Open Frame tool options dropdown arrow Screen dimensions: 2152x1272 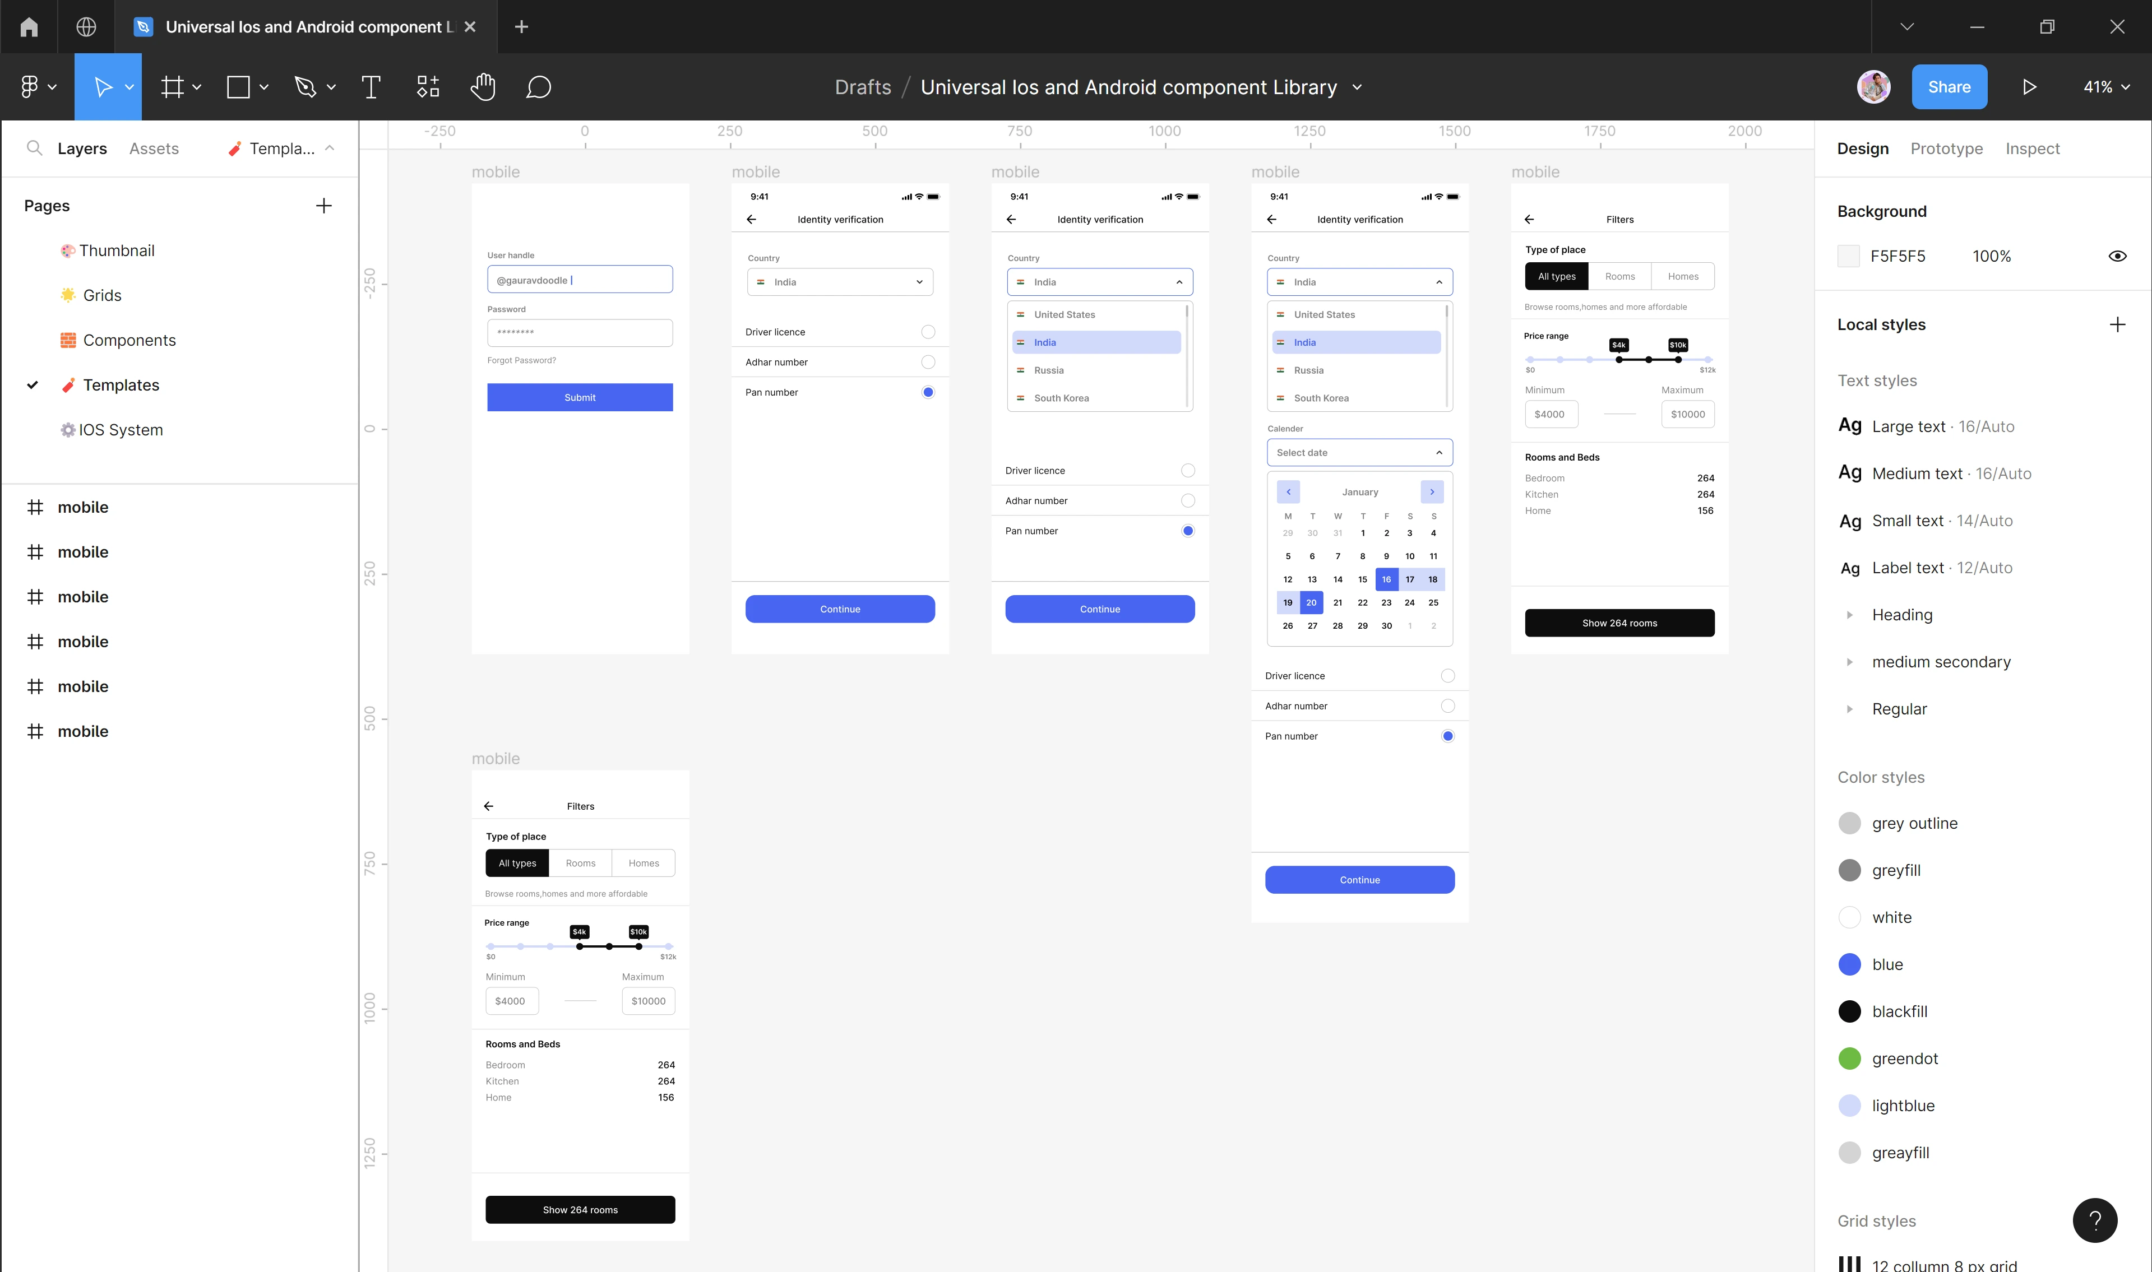(197, 86)
